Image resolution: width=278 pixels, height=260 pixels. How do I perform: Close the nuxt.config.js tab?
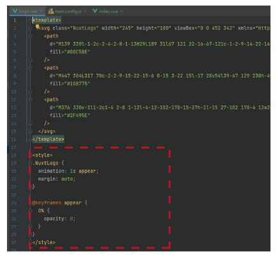coord(85,11)
